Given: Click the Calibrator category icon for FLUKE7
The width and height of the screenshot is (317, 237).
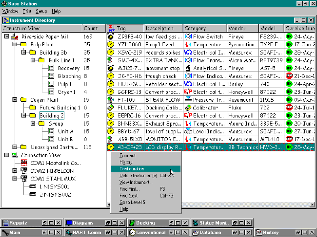Looking at the screenshot, I should (x=188, y=107).
